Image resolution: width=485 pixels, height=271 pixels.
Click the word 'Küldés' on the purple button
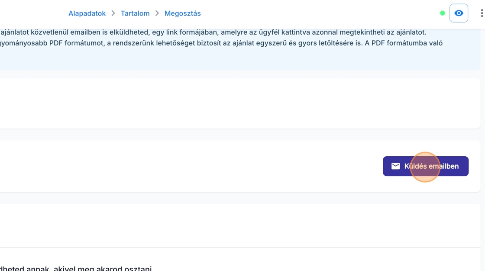[x=416, y=166]
